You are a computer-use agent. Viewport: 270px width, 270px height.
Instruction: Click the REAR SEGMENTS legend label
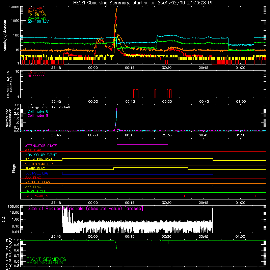pos(45,263)
